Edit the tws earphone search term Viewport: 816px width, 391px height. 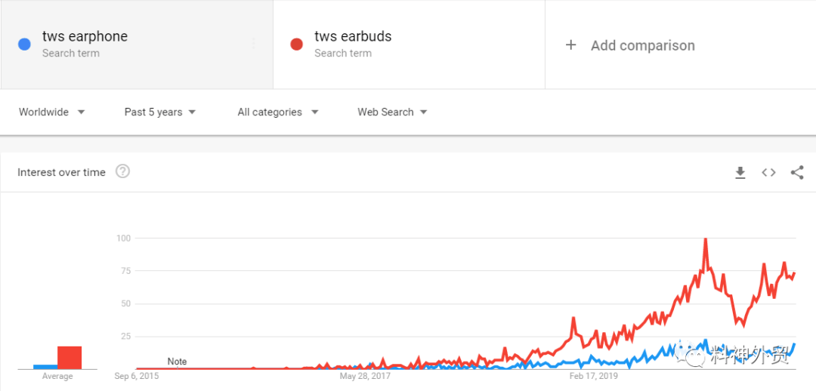(x=85, y=36)
